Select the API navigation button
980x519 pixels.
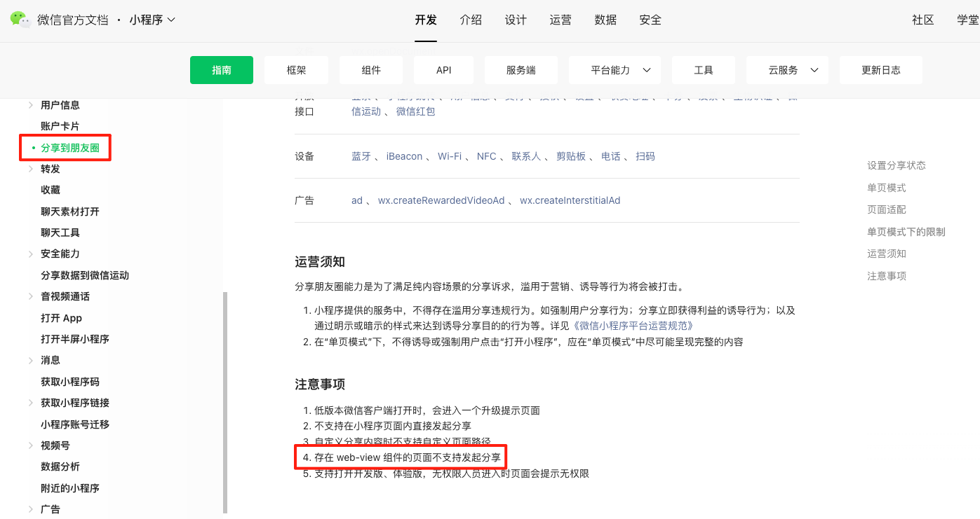point(444,70)
